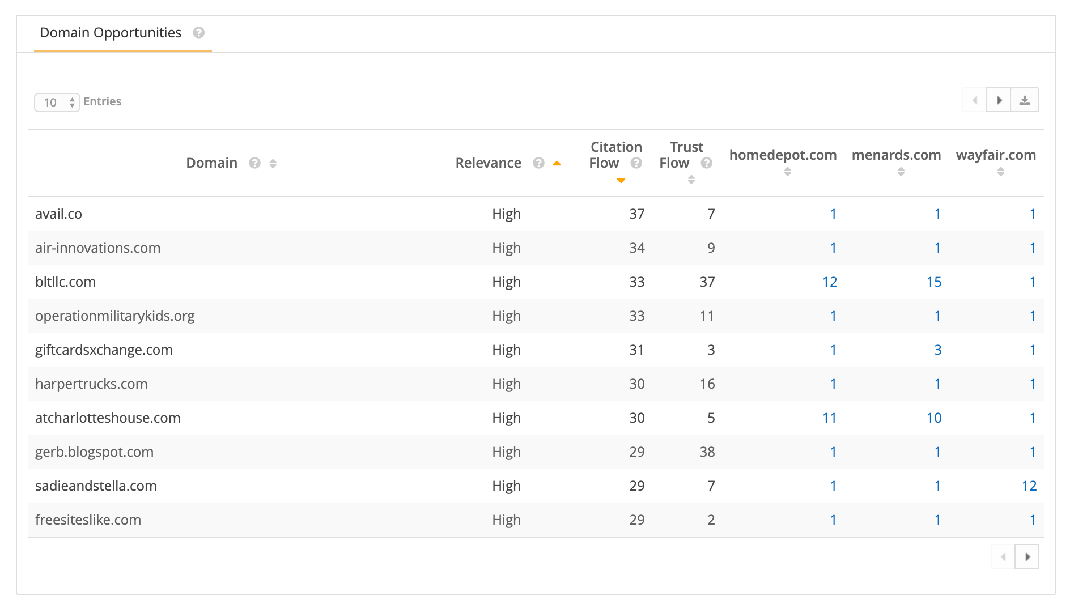The image size is (1070, 613).
Task: Open homedepot.com link count 12 for bltllc.com
Action: 830,282
